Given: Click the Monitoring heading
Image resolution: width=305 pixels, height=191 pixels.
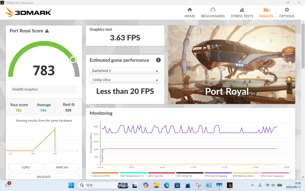Looking at the screenshot, I should (x=101, y=113).
